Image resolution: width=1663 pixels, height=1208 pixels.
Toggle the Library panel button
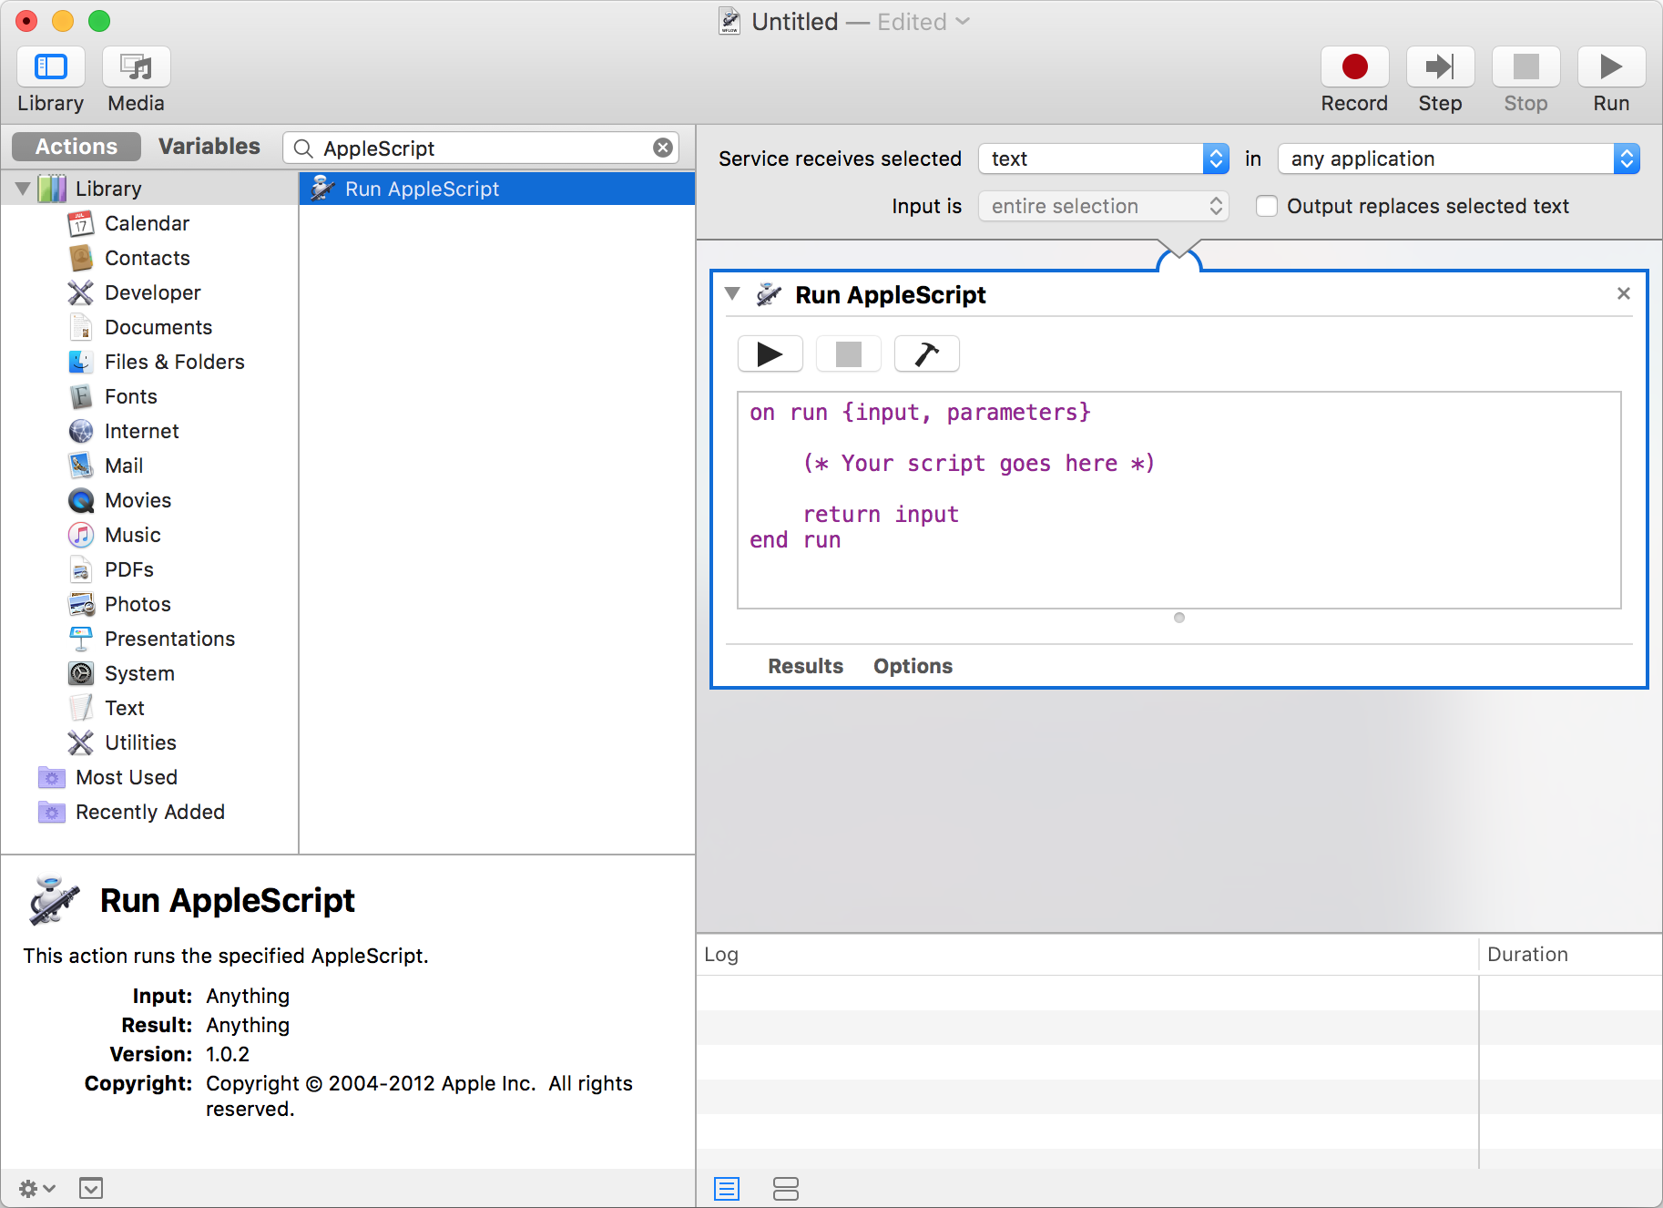pos(51,67)
